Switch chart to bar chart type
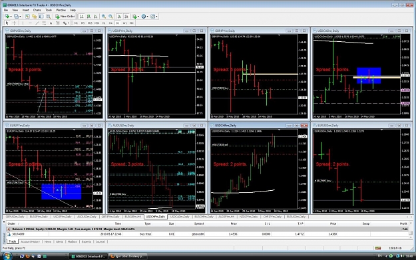The width and height of the screenshot is (416, 260). tap(82, 17)
